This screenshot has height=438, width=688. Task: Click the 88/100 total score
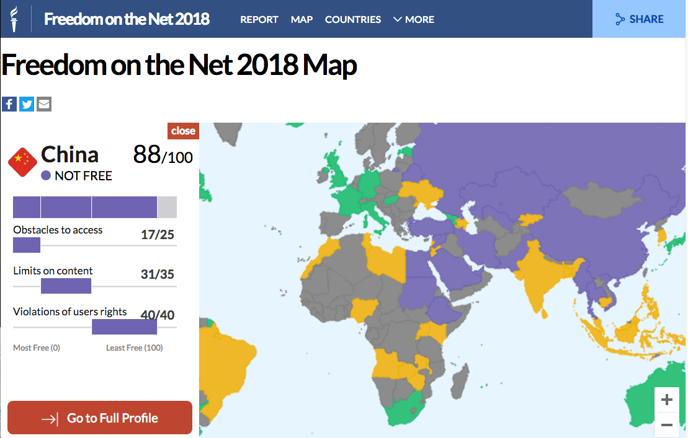(x=163, y=155)
